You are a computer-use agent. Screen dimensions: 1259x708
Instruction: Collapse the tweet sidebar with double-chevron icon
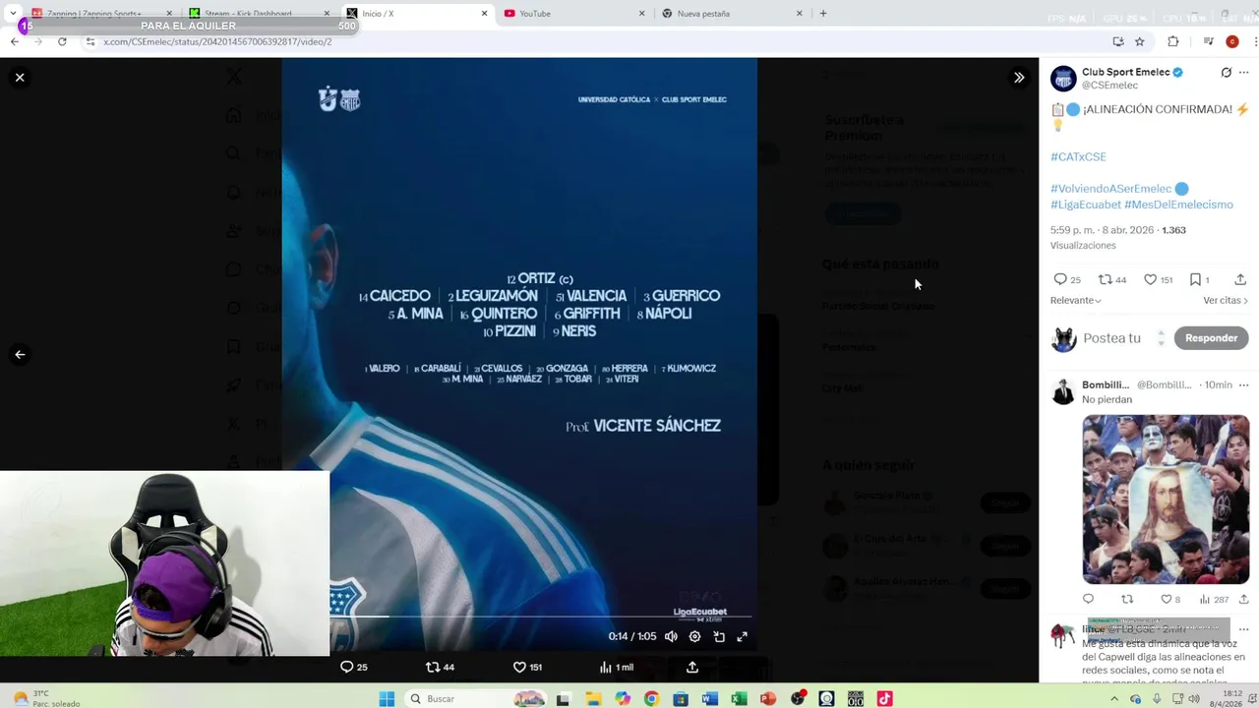pyautogui.click(x=1019, y=78)
